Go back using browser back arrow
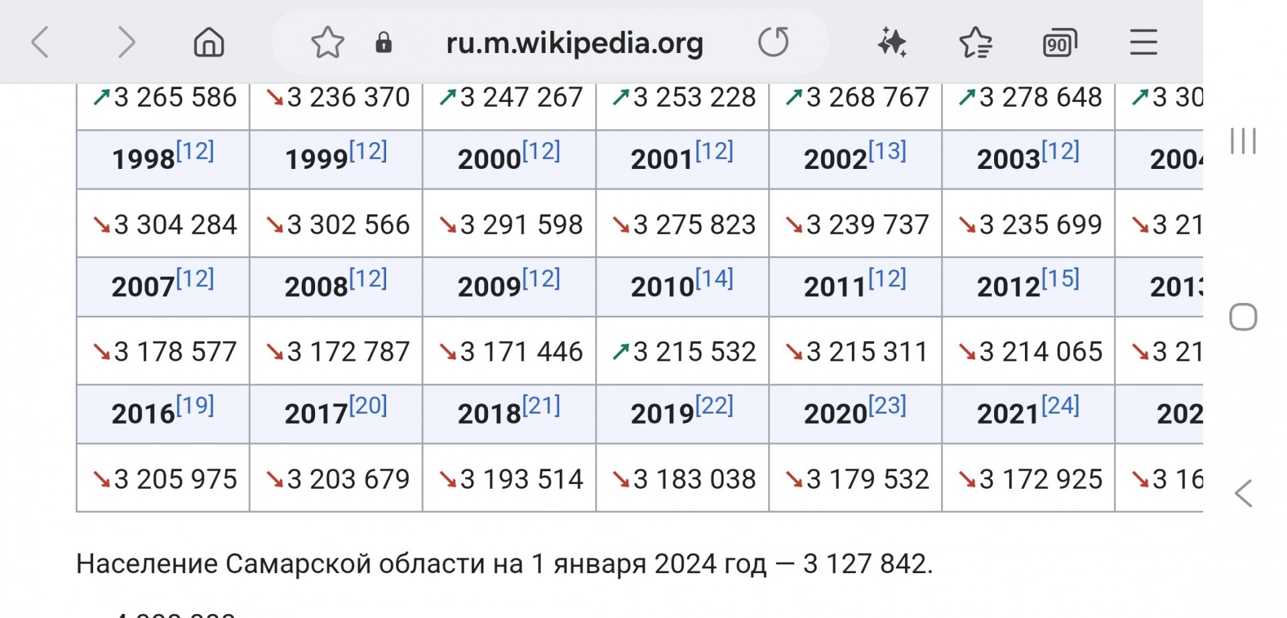The image size is (1287, 618). click(x=40, y=42)
